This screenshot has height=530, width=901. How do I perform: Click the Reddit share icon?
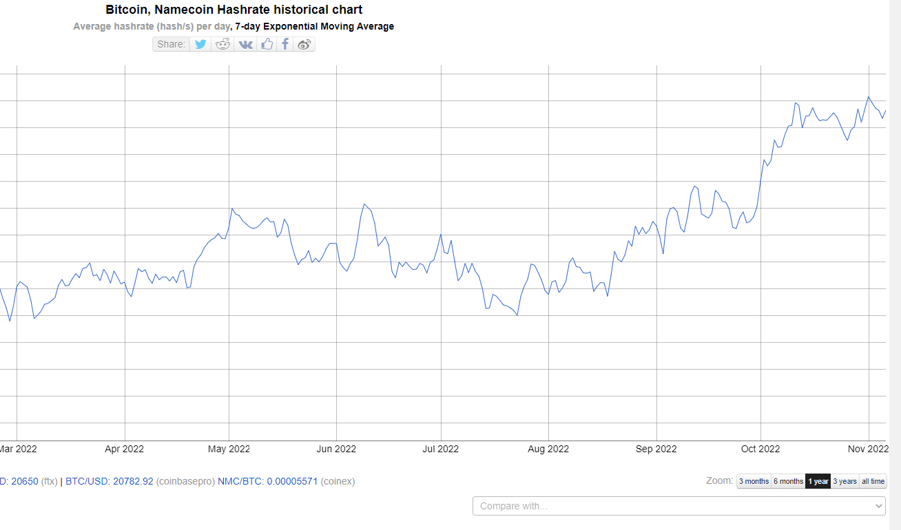click(x=223, y=44)
